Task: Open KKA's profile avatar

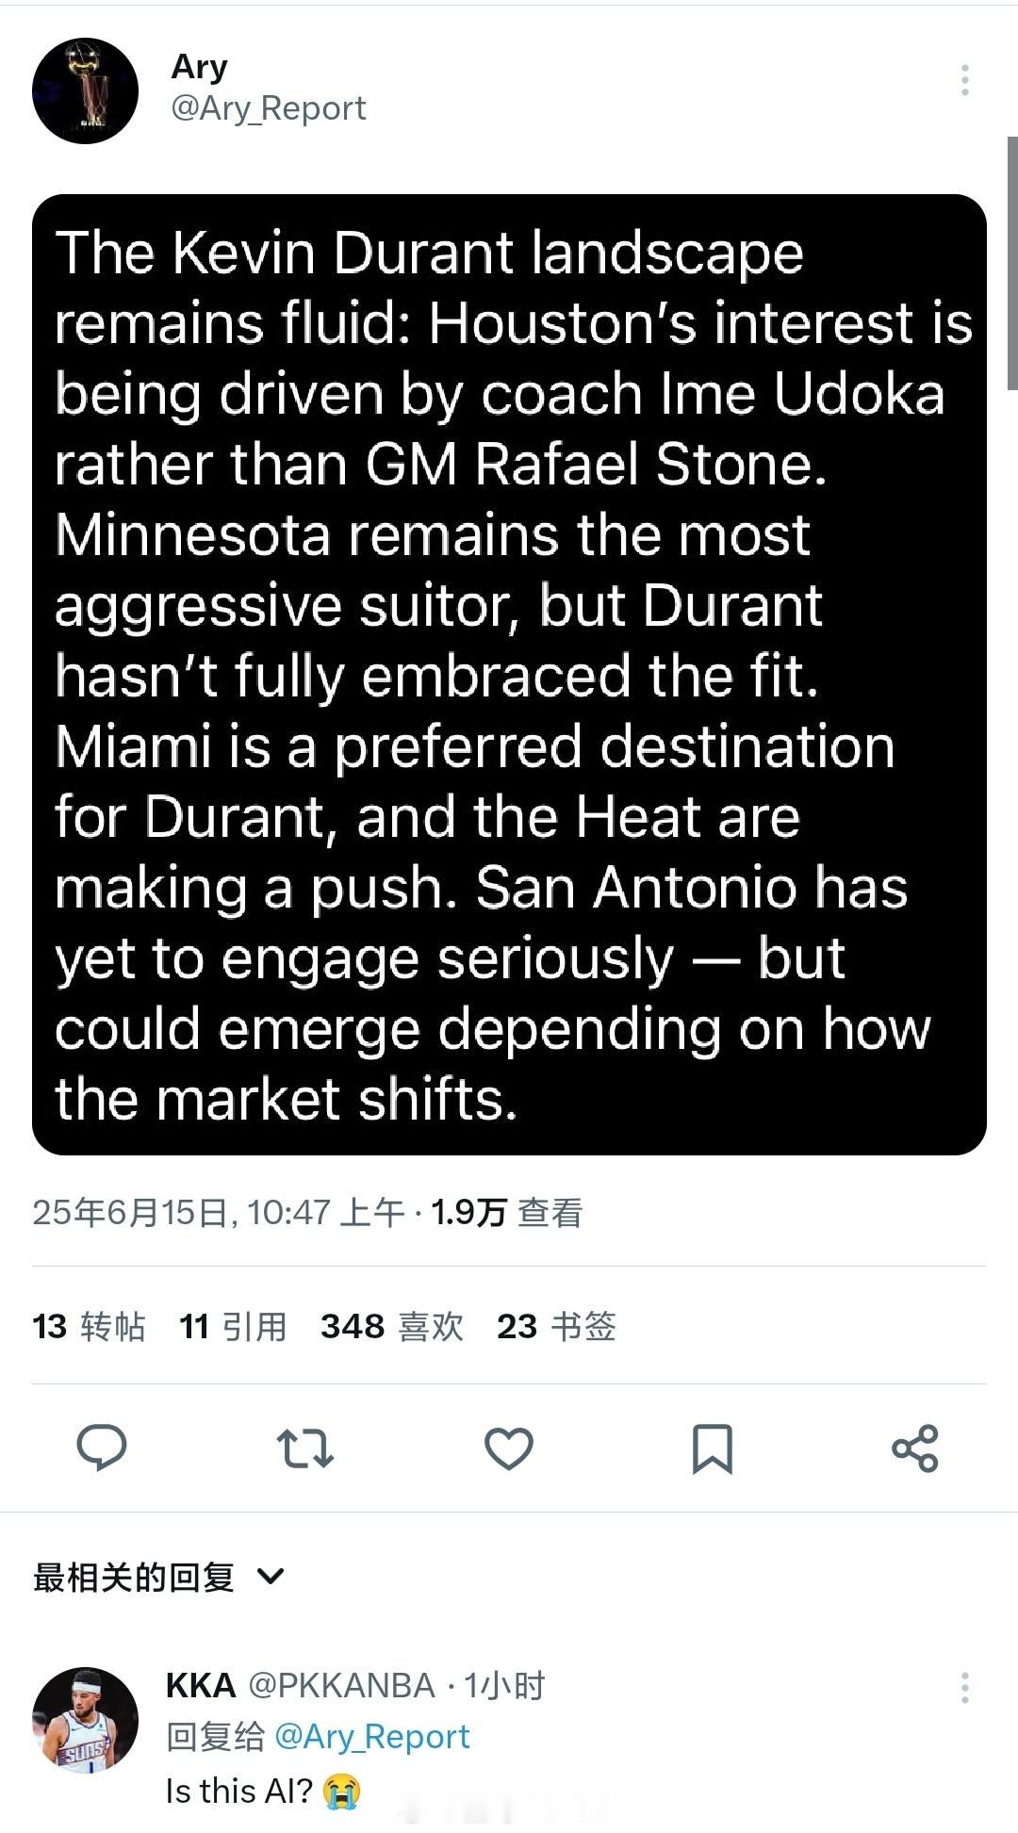Action: pyautogui.click(x=85, y=1720)
